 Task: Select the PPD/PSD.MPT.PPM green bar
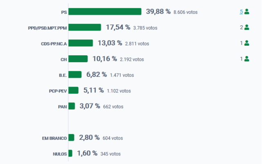pos(85,27)
